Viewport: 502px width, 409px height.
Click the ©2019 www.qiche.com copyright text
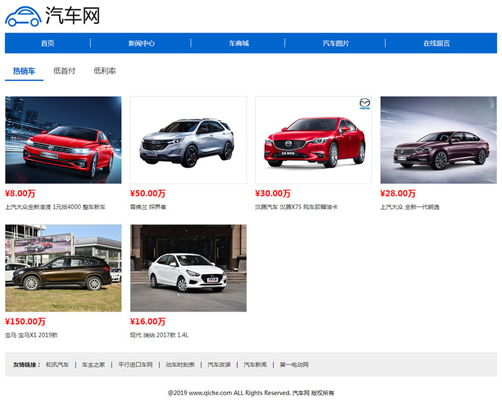click(251, 393)
